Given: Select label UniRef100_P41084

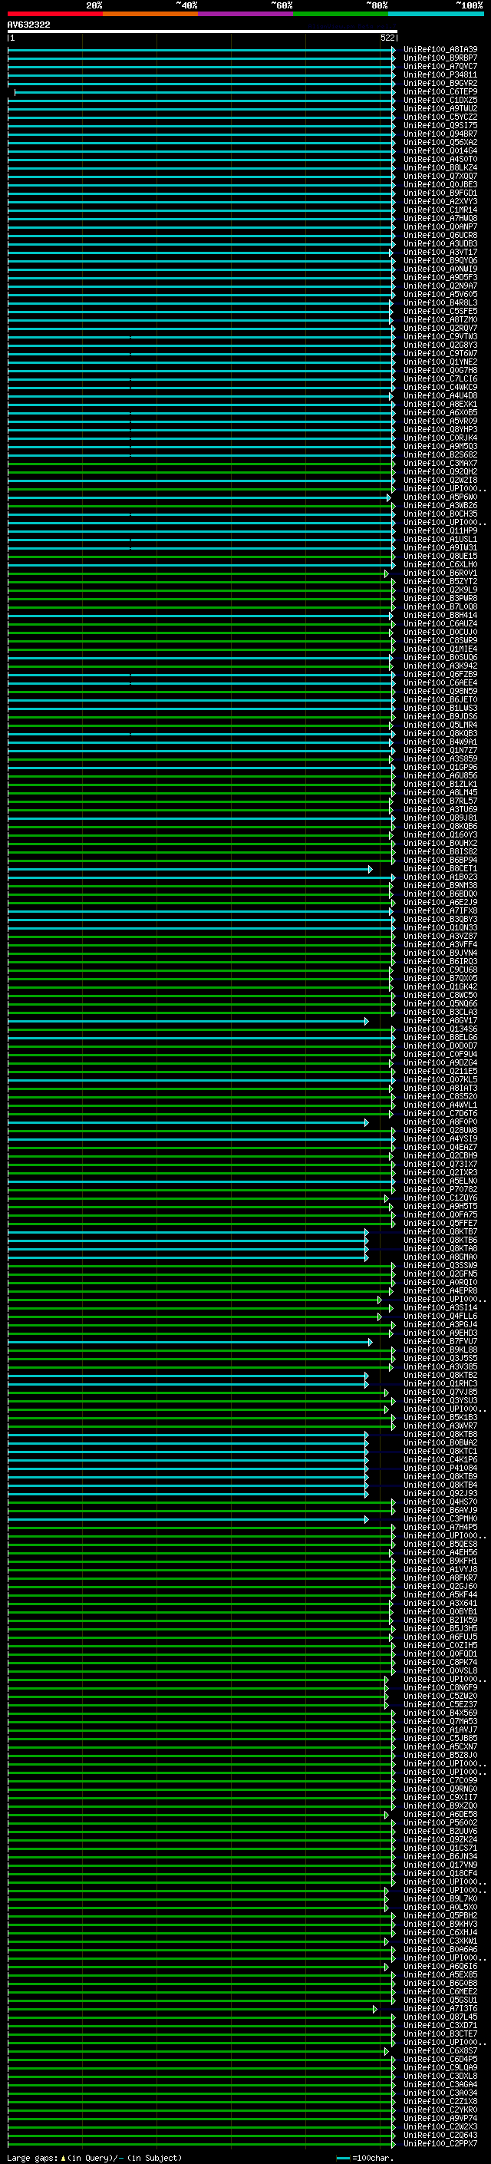Looking at the screenshot, I should [440, 1469].
